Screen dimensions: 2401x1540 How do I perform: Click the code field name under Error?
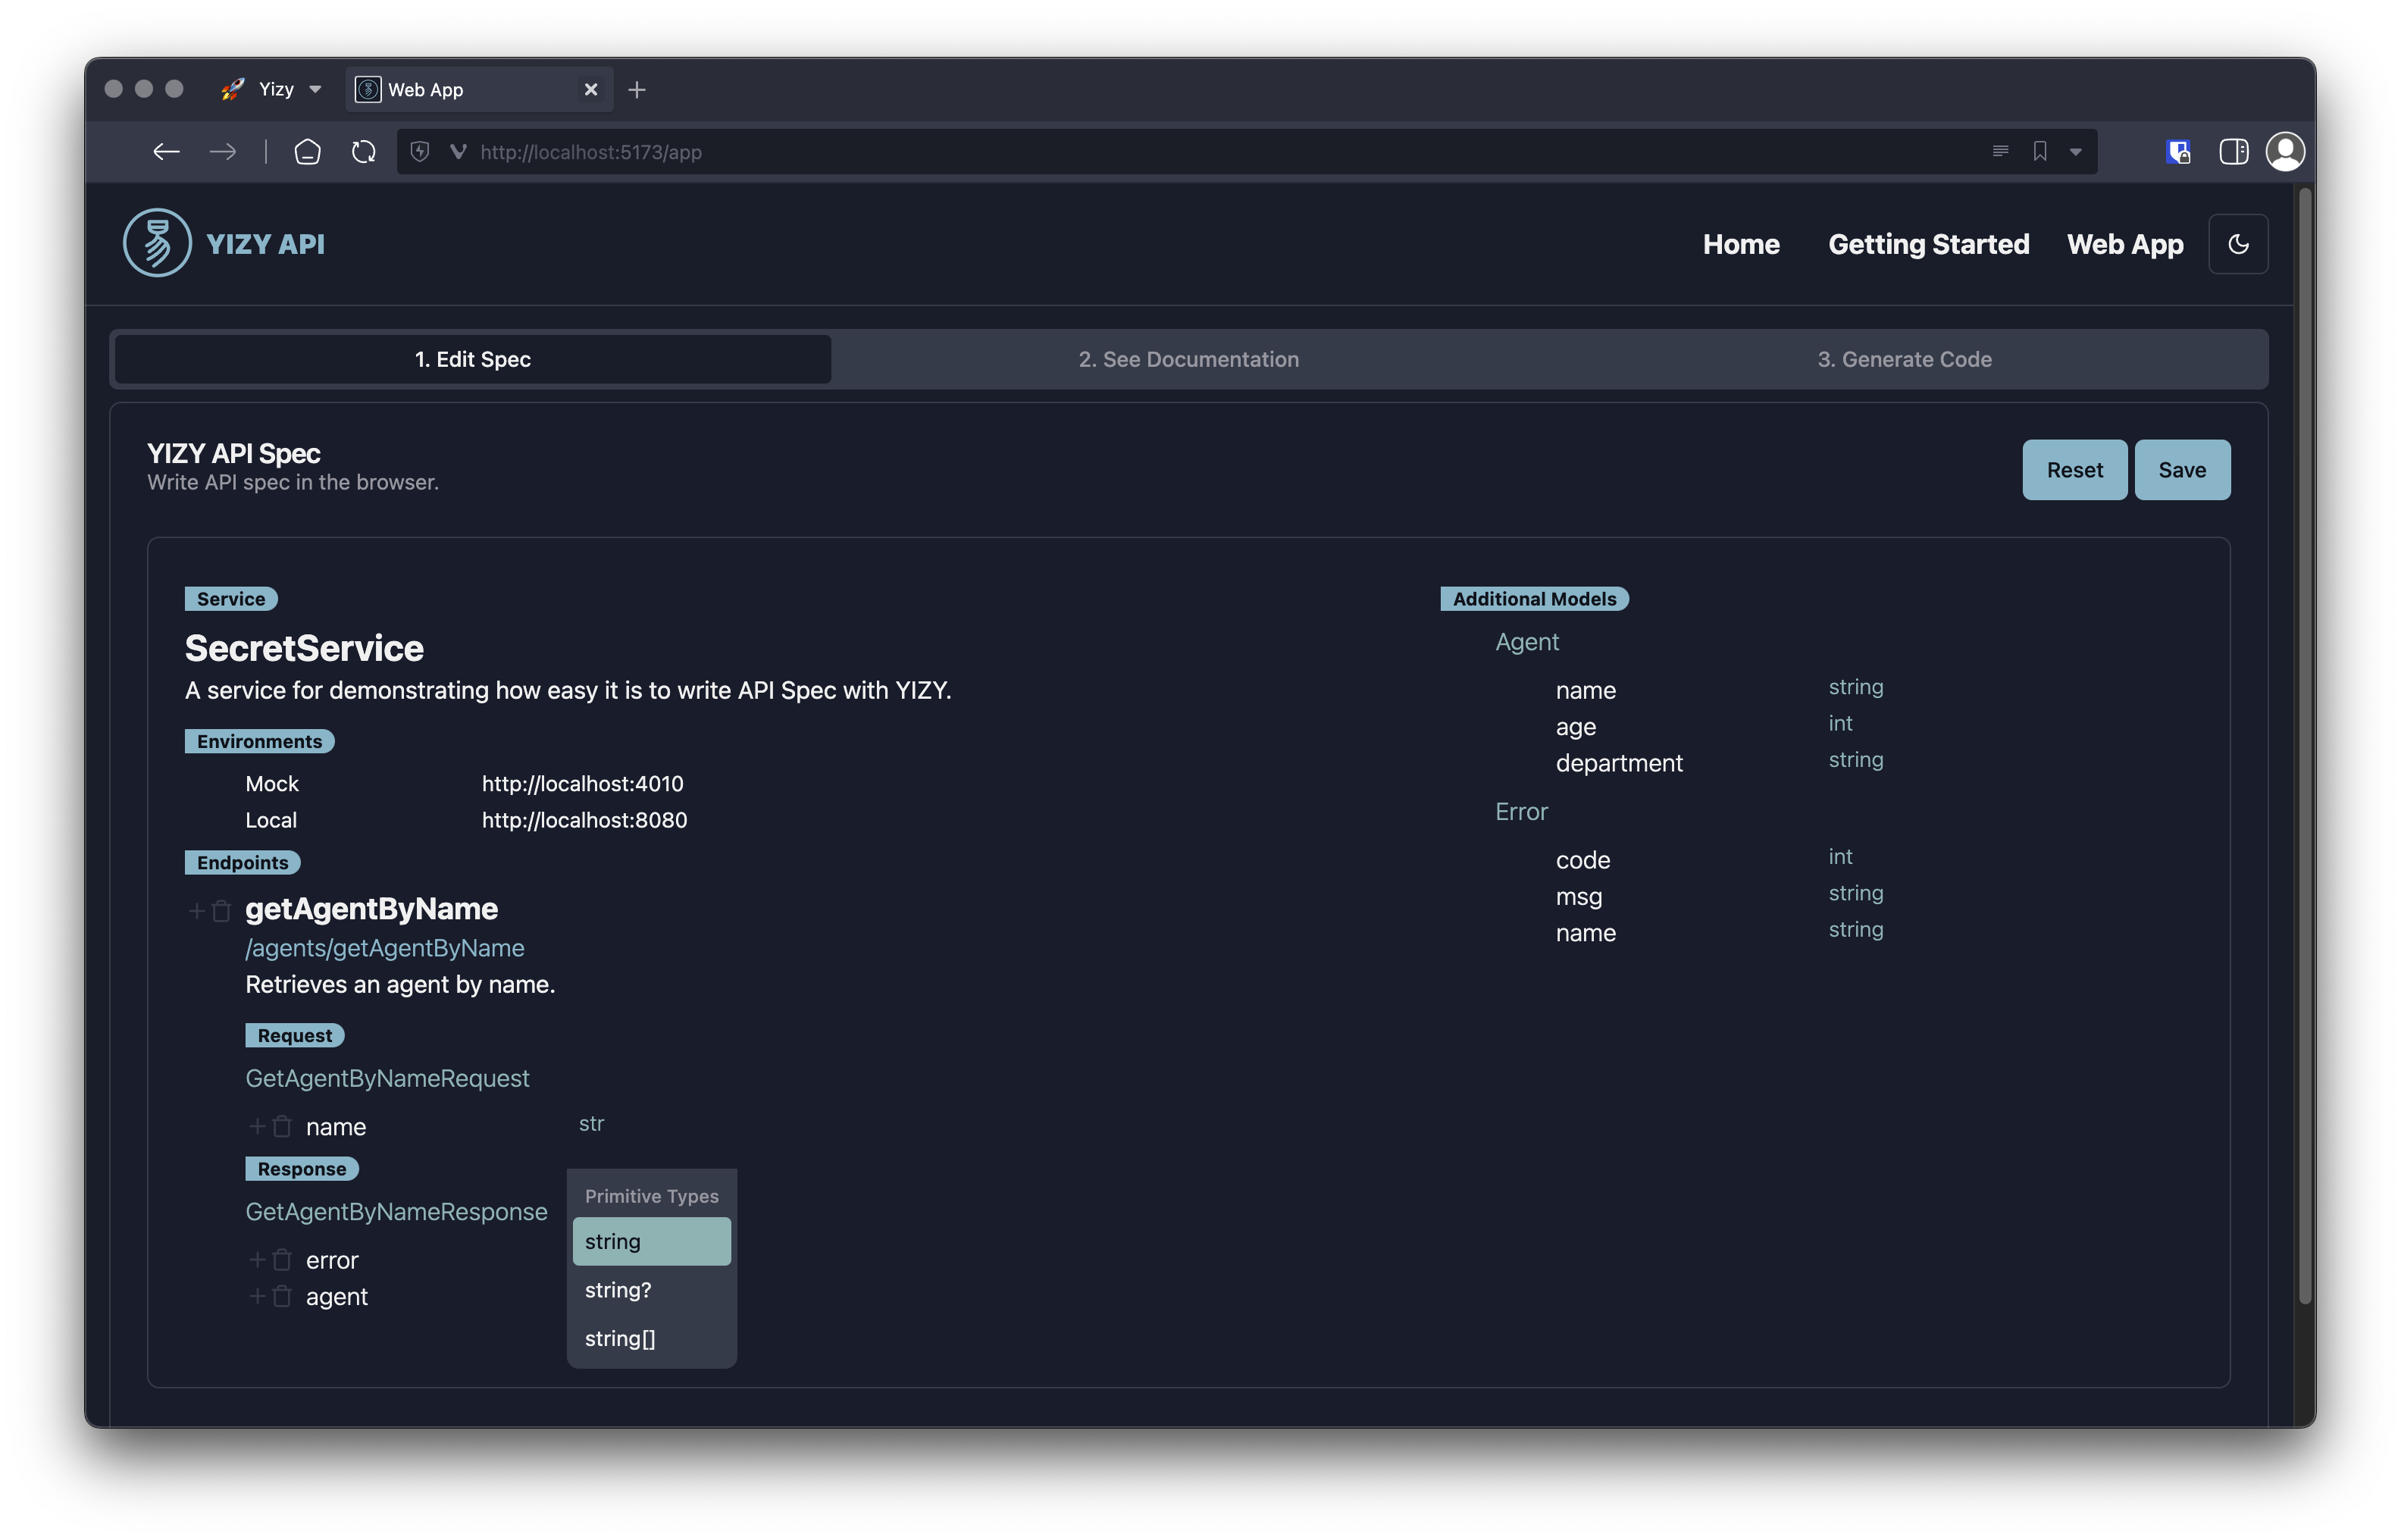tap(1583, 860)
